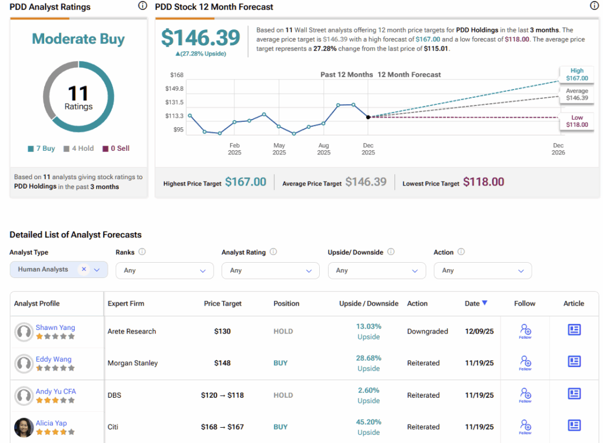Remove the Human Analysts filter chip
The height and width of the screenshot is (443, 603).
84,269
